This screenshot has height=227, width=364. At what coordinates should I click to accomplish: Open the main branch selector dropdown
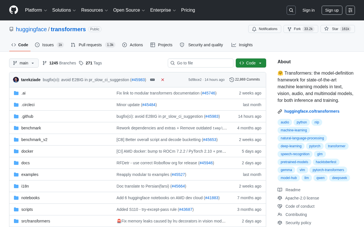(24, 63)
